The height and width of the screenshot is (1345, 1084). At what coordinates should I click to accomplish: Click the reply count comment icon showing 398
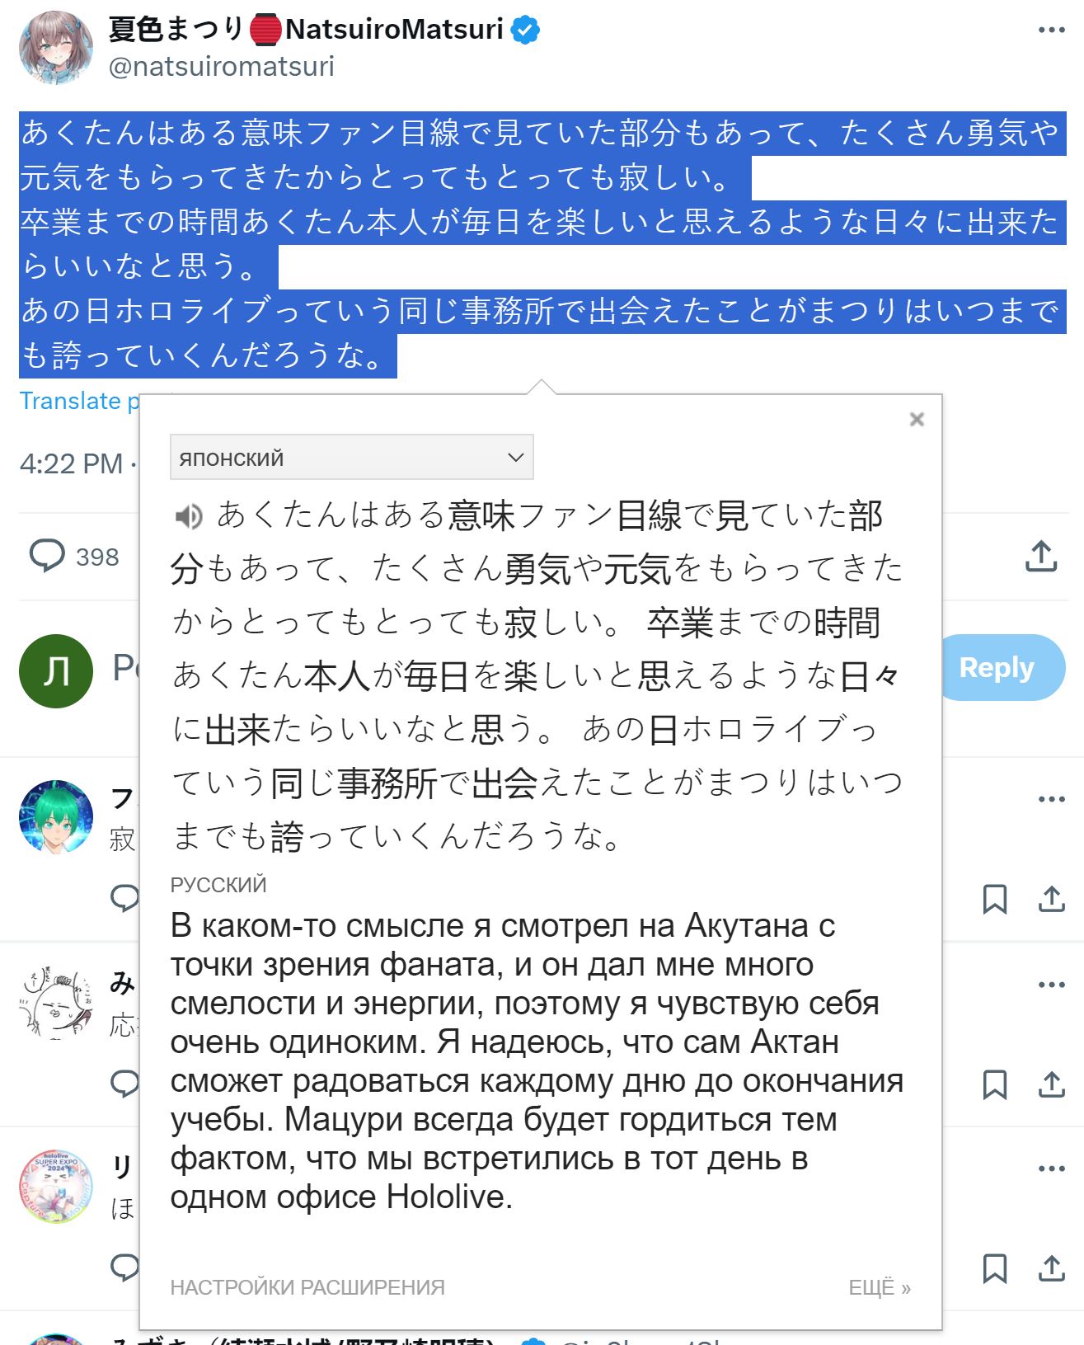[x=47, y=556]
